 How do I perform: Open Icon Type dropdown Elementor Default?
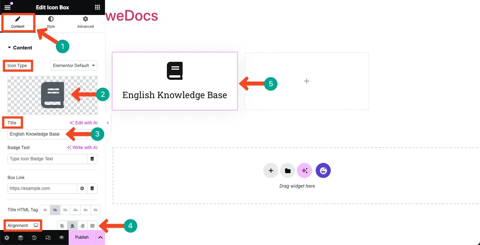tap(74, 66)
